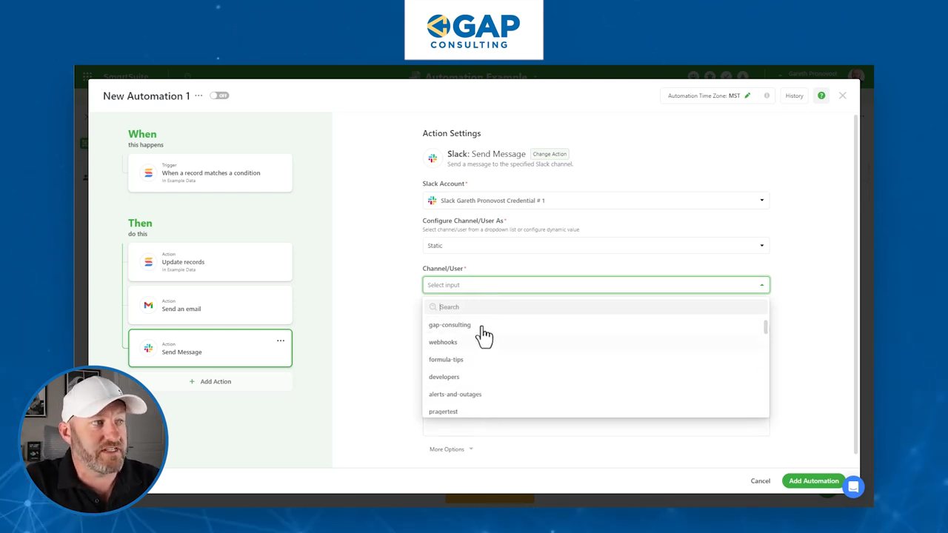Image resolution: width=948 pixels, height=533 pixels.
Task: Add a new action with Add Action
Action: [x=210, y=381]
